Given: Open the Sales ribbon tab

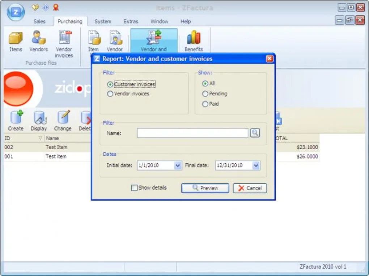Looking at the screenshot, I should tap(39, 21).
